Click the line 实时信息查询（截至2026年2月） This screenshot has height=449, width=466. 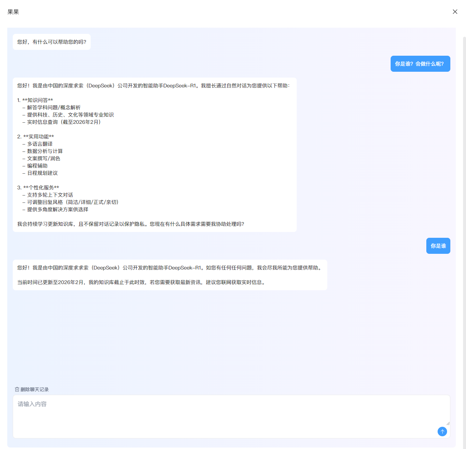point(62,122)
